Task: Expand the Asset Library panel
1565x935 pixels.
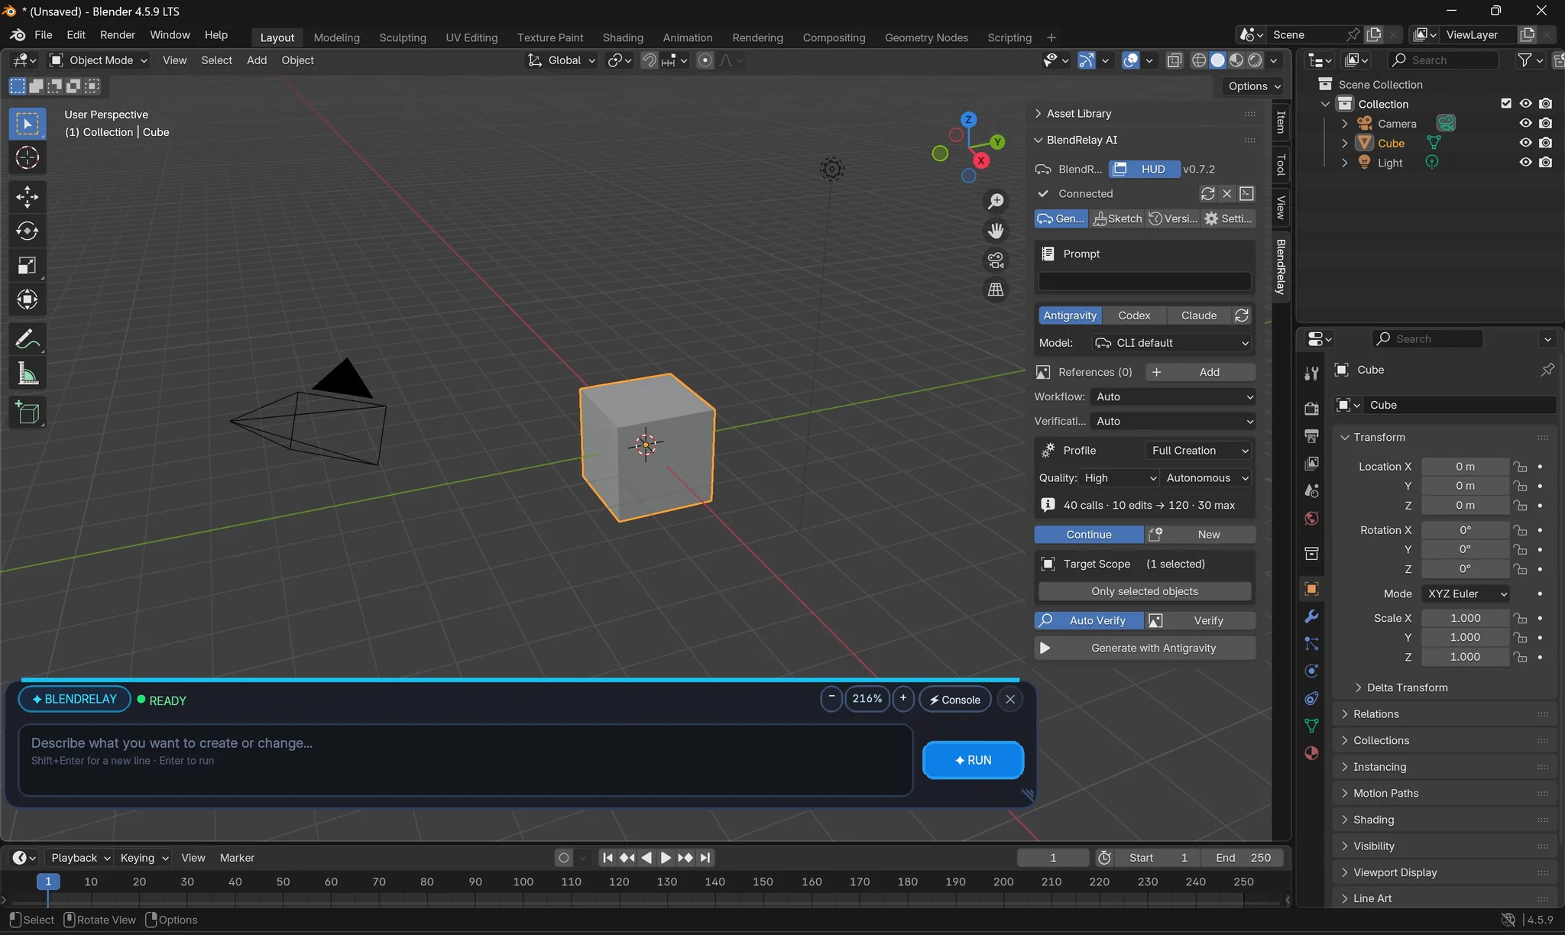Action: (x=1078, y=114)
